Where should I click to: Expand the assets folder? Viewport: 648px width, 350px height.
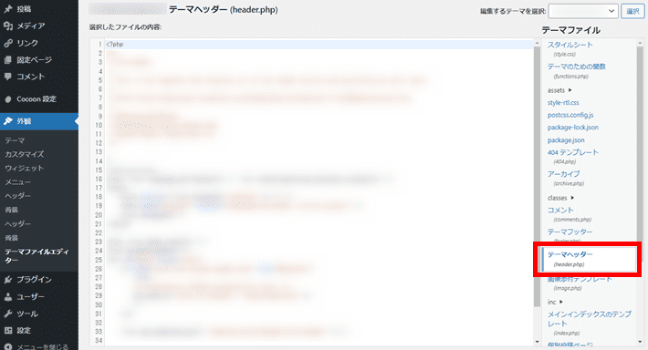click(559, 90)
